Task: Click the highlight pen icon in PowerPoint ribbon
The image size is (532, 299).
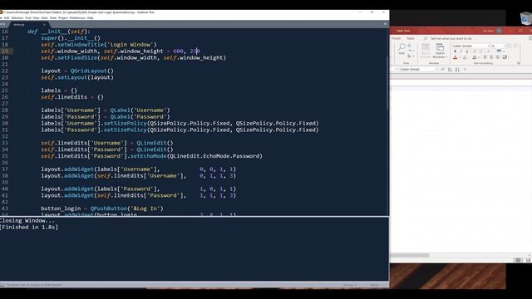Action: [465, 57]
